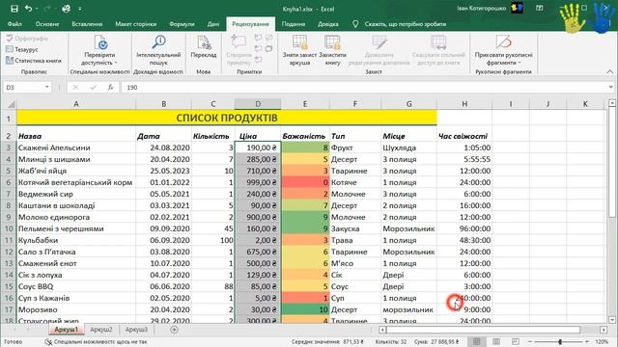Click Зняти захист аркуша
This screenshot has height=347, width=618.
click(x=299, y=50)
